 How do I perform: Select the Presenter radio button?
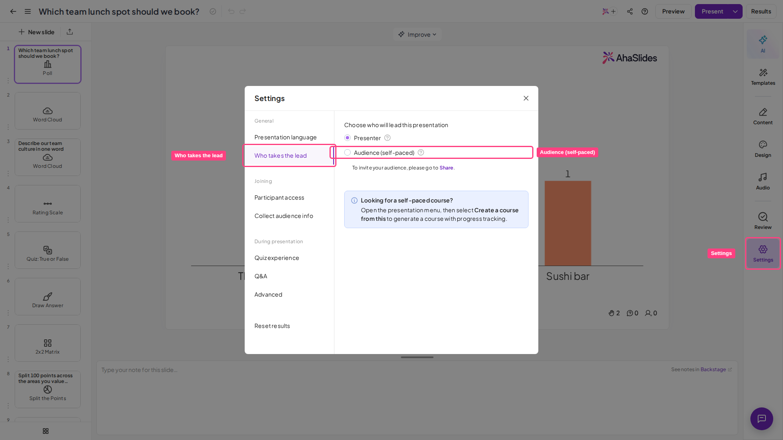347,138
